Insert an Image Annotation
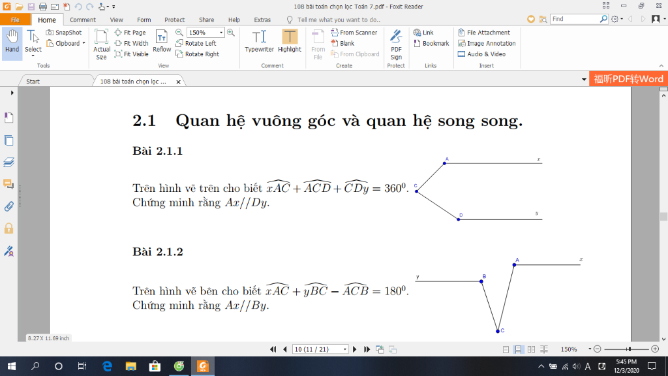The image size is (668, 376). pyautogui.click(x=487, y=43)
